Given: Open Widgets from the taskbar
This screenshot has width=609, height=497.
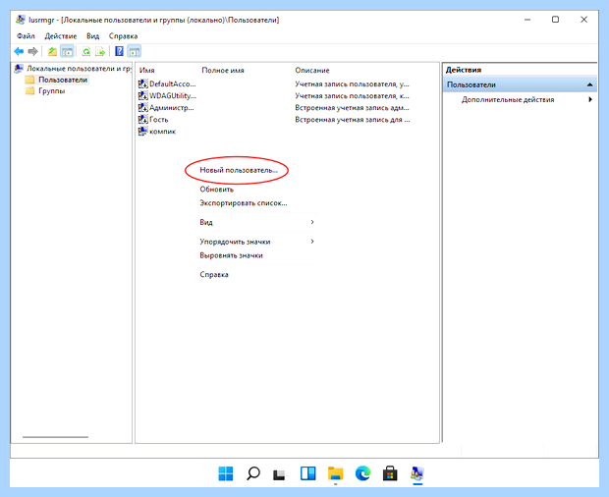Looking at the screenshot, I should click(x=308, y=473).
